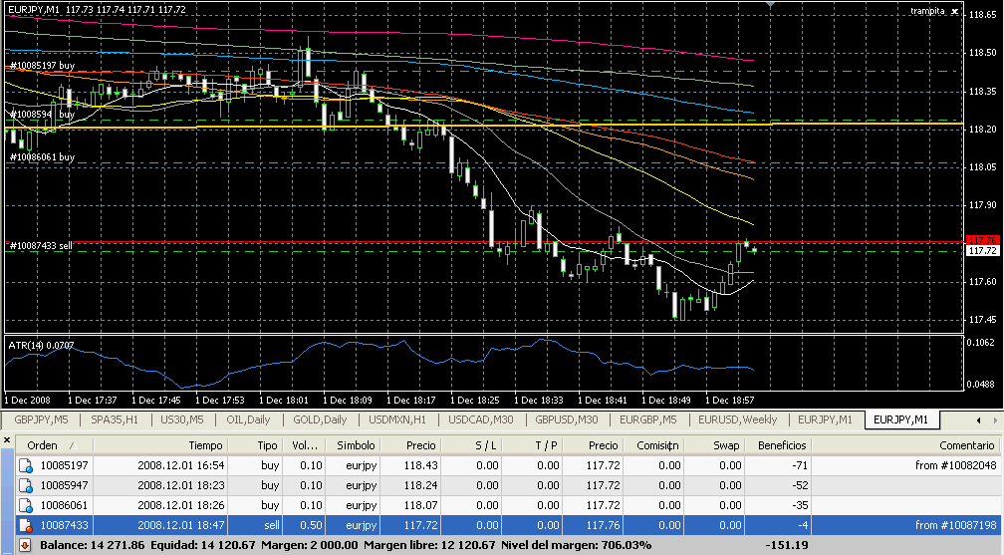Screen dimensions: 1004x555
Task: Sort by the Swap column header
Action: (713, 445)
